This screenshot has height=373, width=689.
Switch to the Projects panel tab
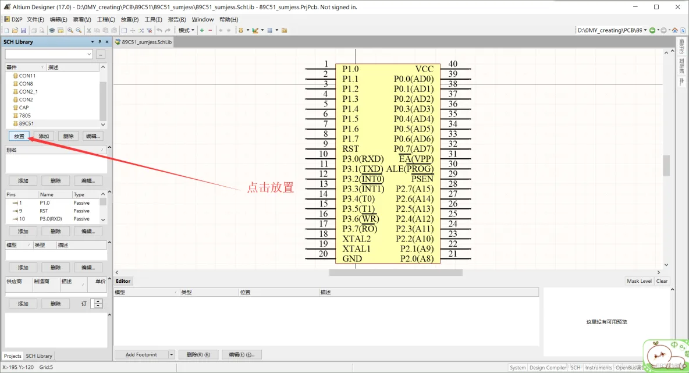[x=12, y=356]
